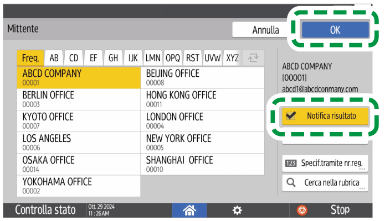Switch to the CD tab
This screenshot has width=385, height=221.
74,58
